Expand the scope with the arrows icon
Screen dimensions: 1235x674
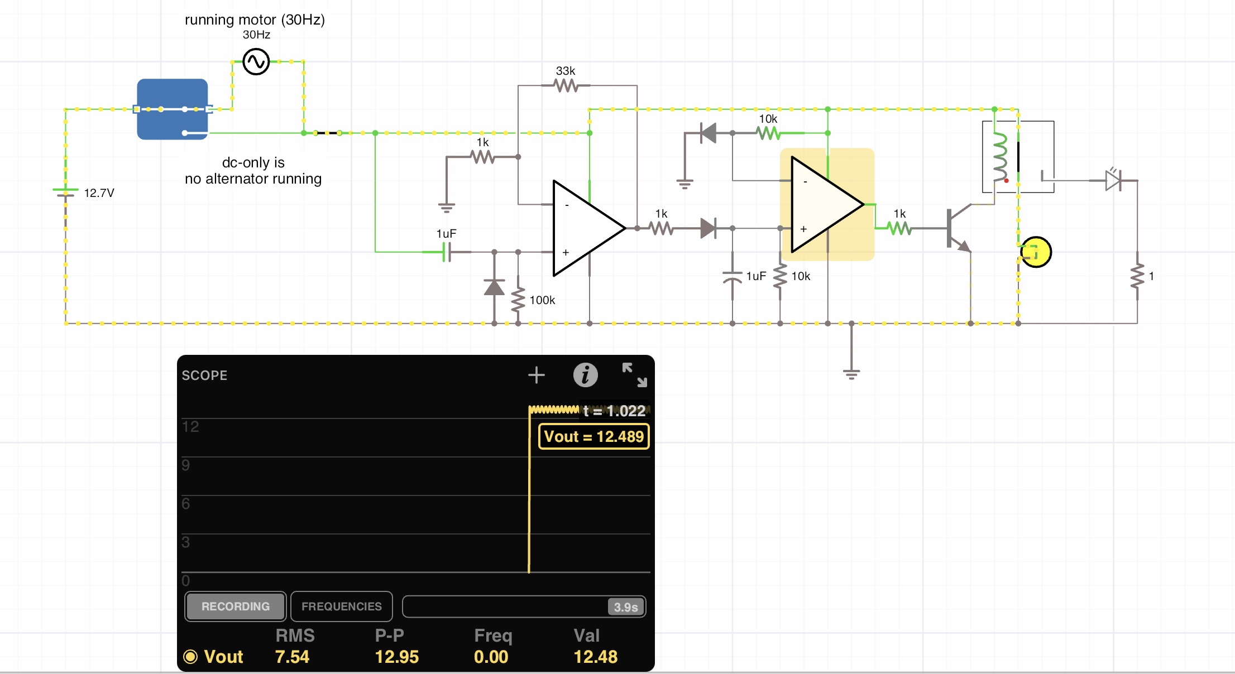coord(635,375)
